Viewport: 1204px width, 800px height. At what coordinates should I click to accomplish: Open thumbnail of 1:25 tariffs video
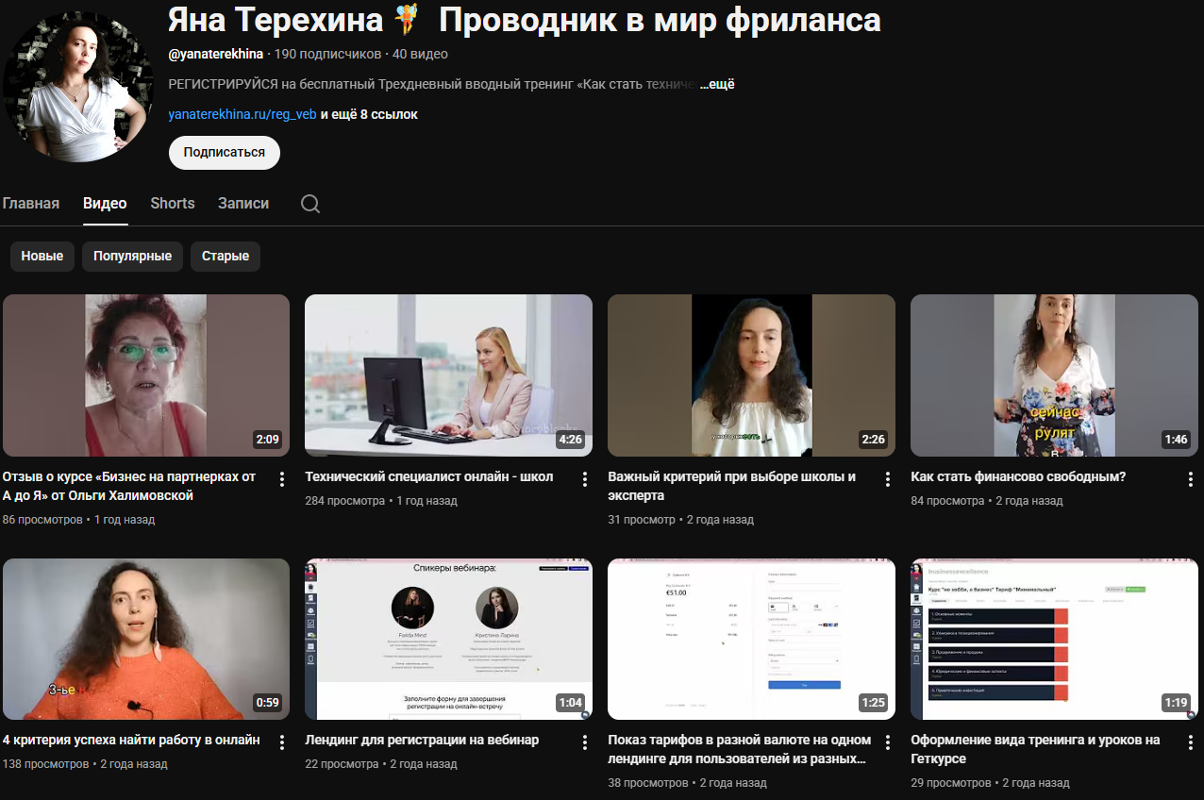click(x=751, y=639)
